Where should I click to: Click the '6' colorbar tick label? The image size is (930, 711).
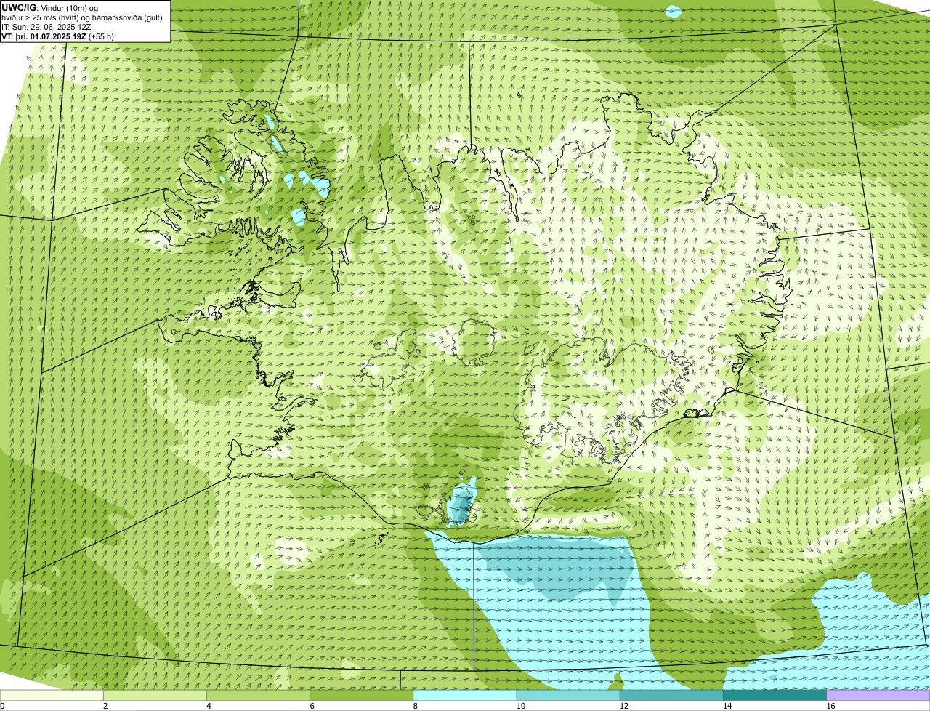point(312,706)
